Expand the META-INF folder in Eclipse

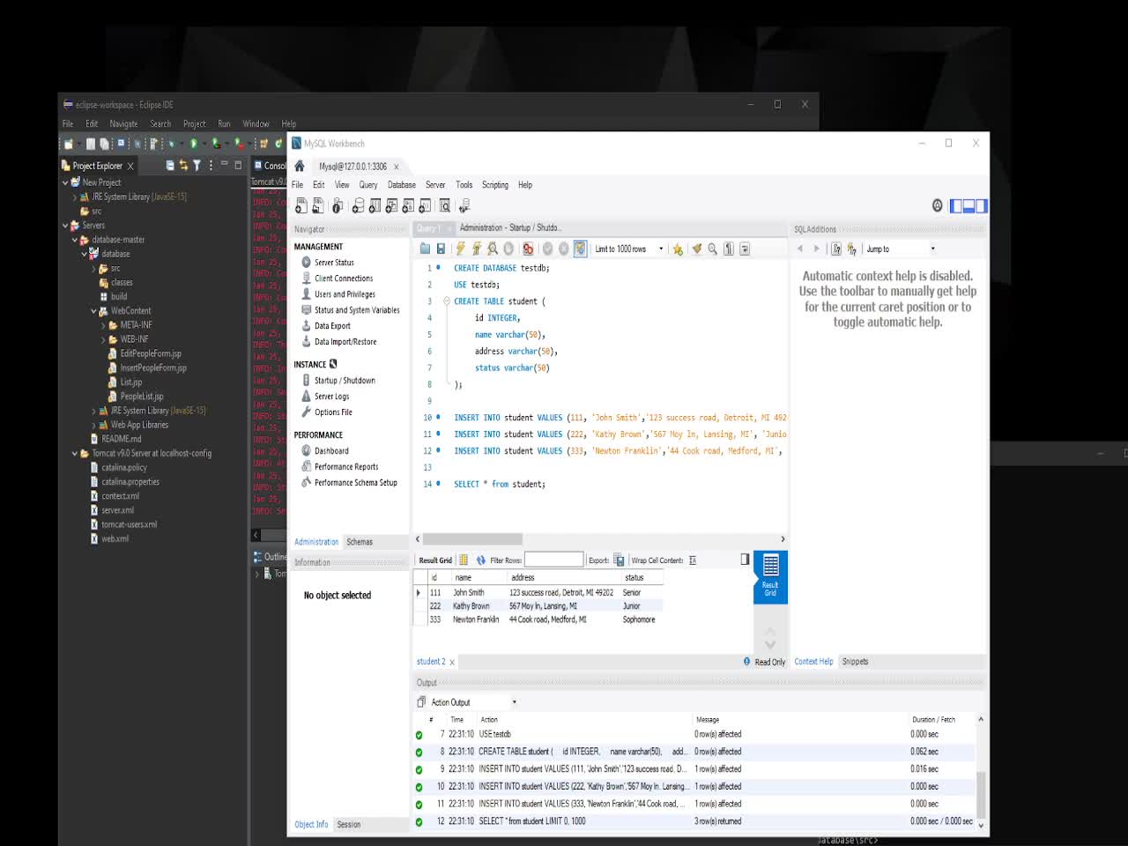pyautogui.click(x=103, y=325)
